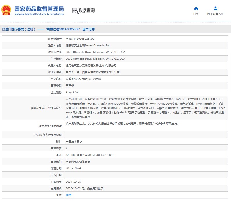The height and width of the screenshot is (201, 231).
Task: Open the 详情 details link
Action: coord(68,195)
